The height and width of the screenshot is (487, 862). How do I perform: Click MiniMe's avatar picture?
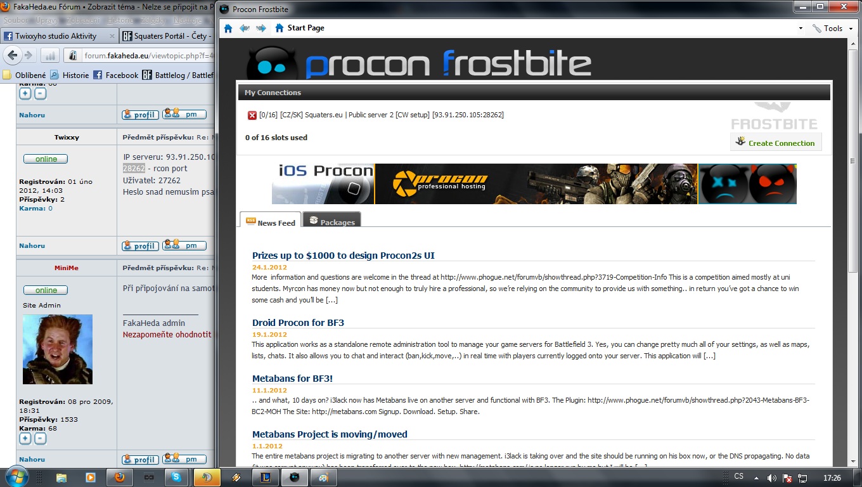58,349
